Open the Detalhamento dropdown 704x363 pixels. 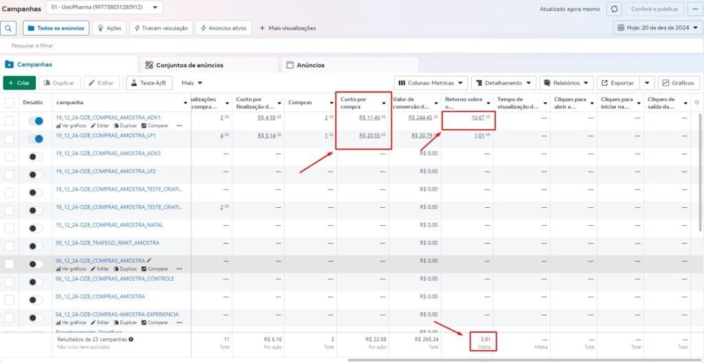tap(503, 82)
